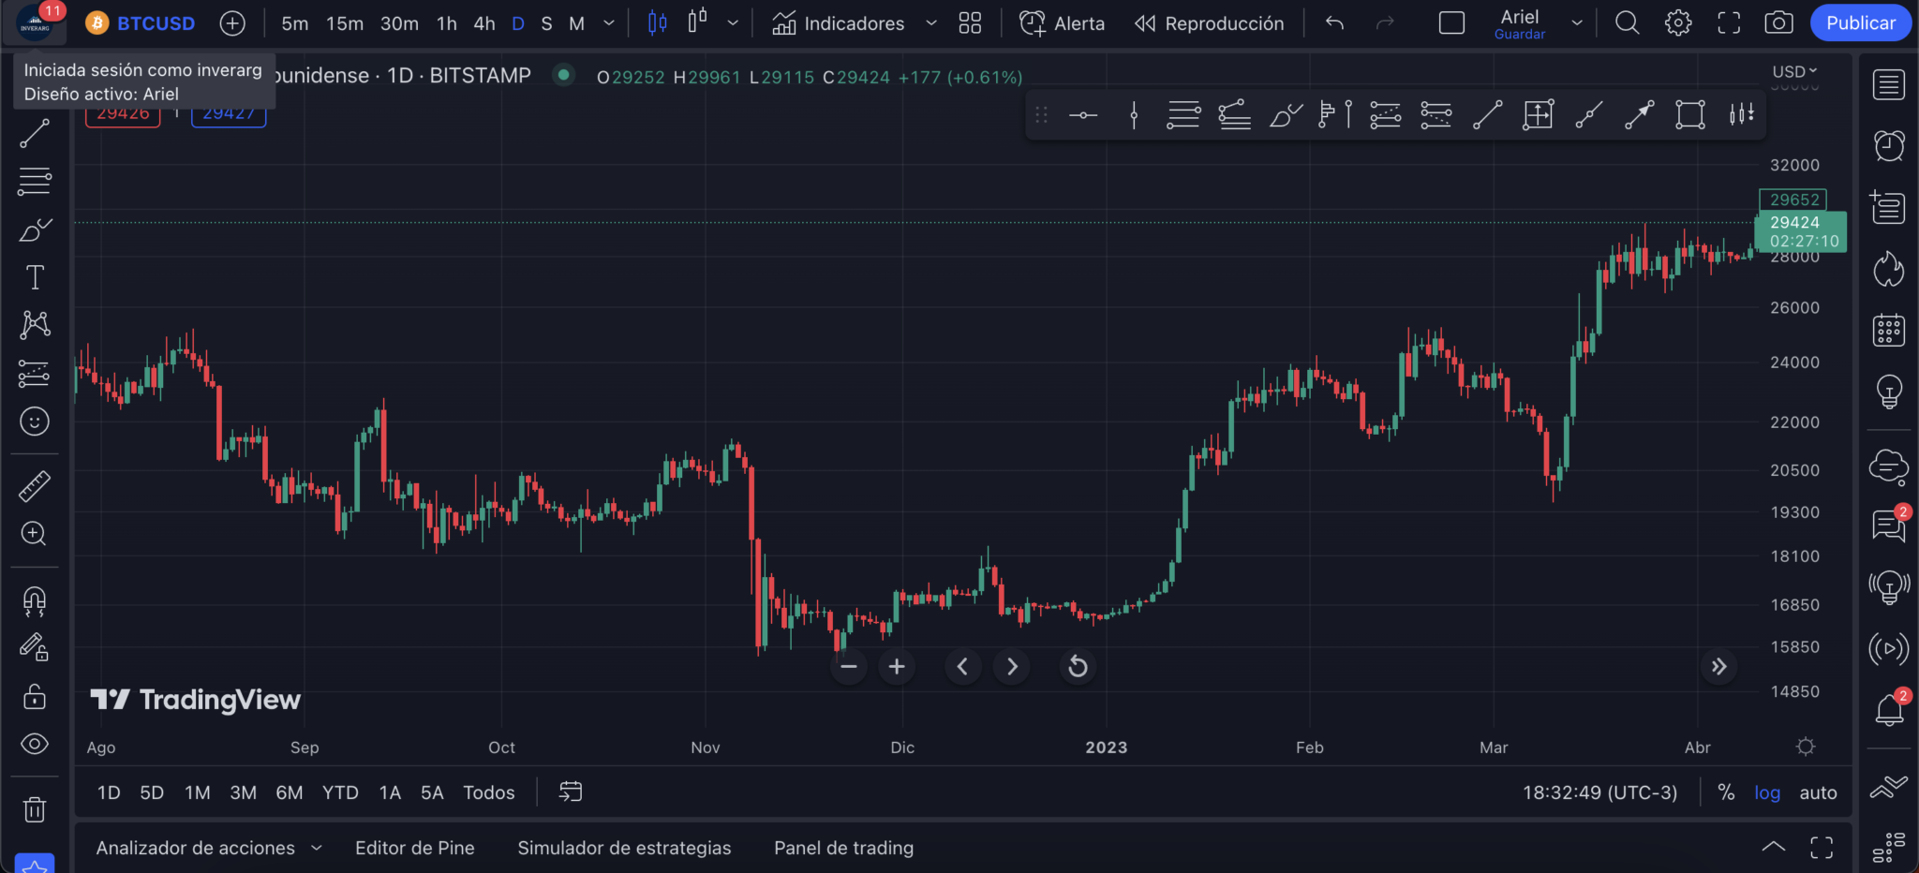Open the USD currency dropdown

tap(1794, 69)
